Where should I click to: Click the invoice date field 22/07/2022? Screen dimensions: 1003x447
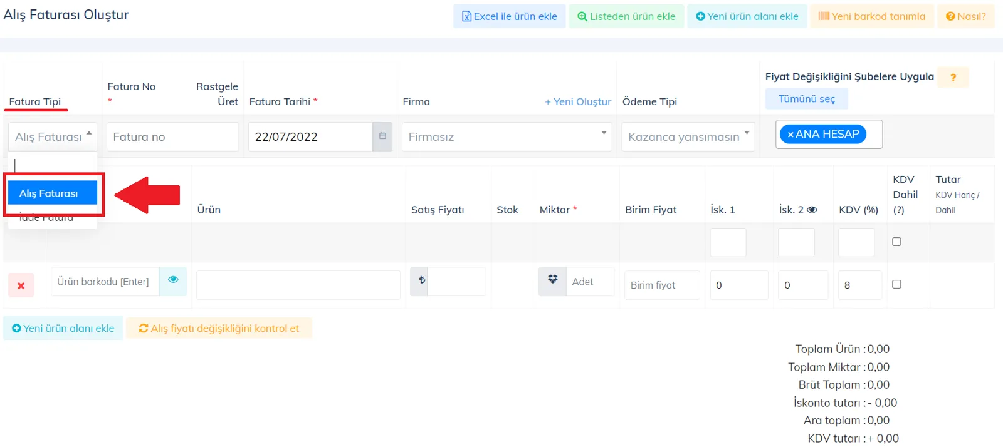(x=310, y=136)
